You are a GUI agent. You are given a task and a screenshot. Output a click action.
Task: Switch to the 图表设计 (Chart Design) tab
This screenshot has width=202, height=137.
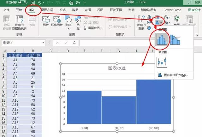194,10
